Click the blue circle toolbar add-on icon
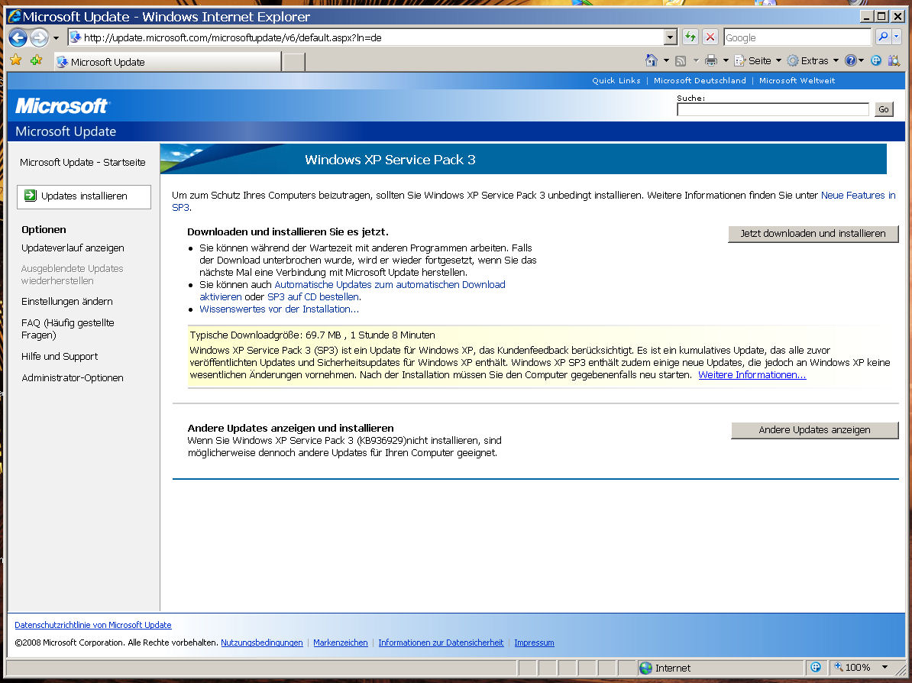The width and height of the screenshot is (912, 683). point(877,60)
